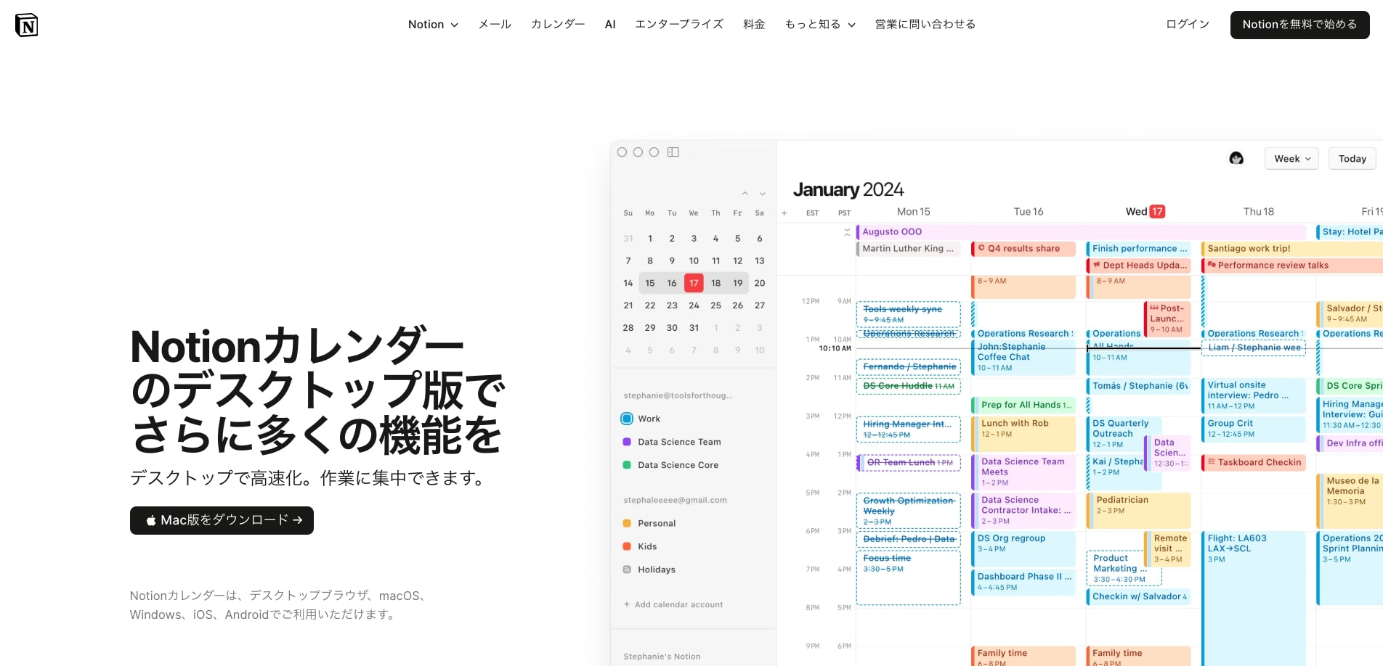
Task: Open the 料金 page from the navigation
Action: (754, 24)
